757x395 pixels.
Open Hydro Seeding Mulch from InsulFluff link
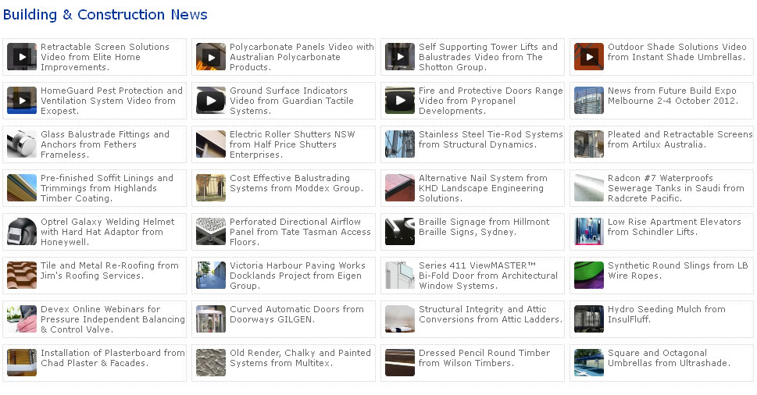pyautogui.click(x=666, y=314)
